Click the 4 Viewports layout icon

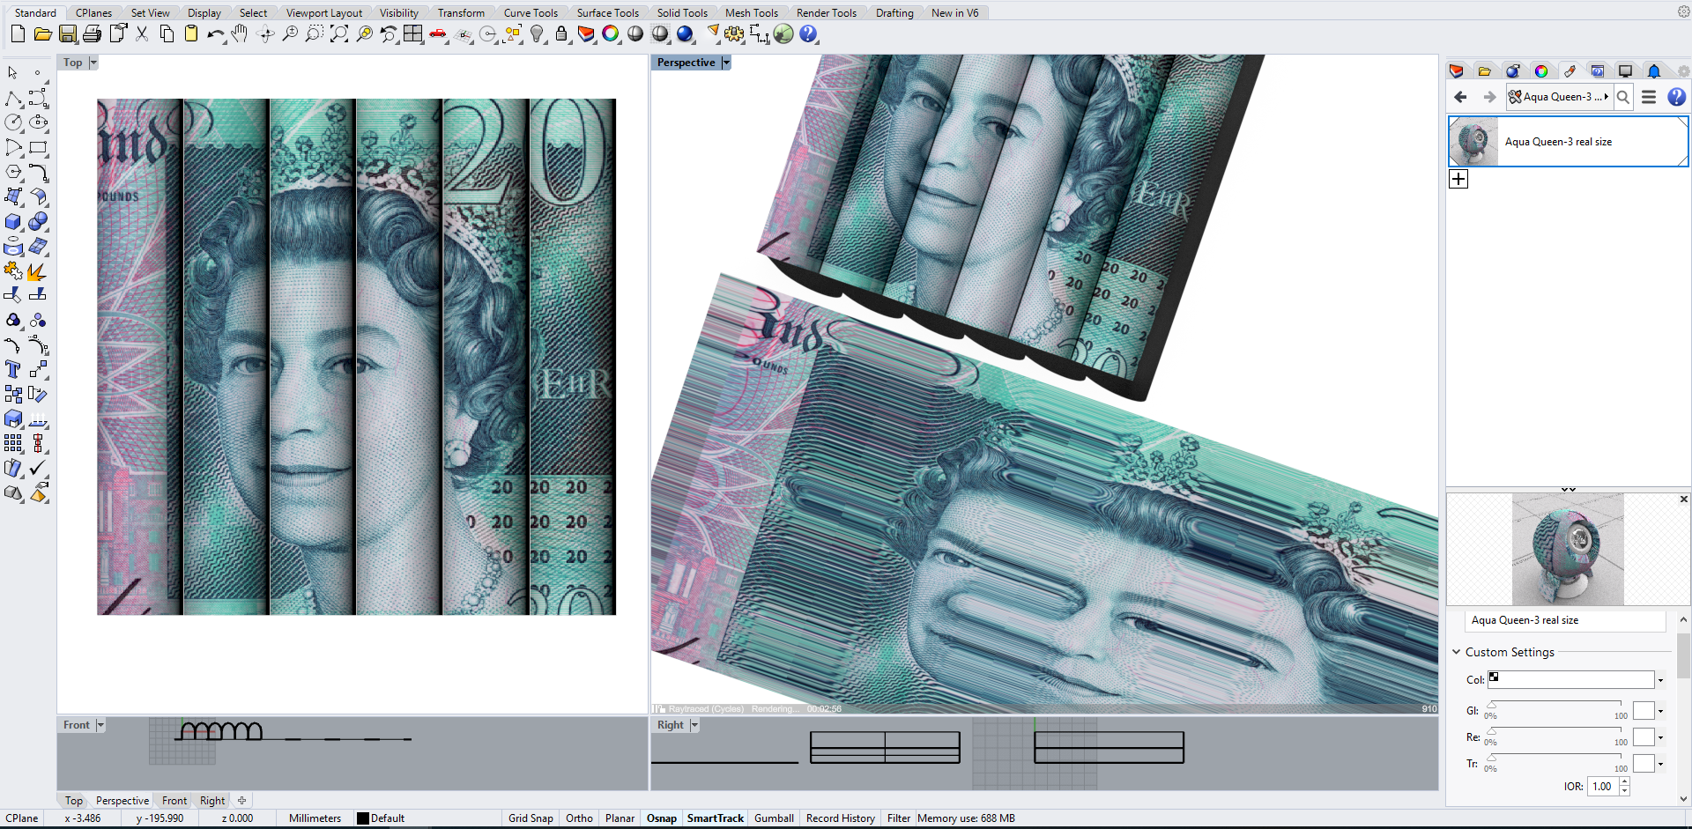(x=413, y=34)
